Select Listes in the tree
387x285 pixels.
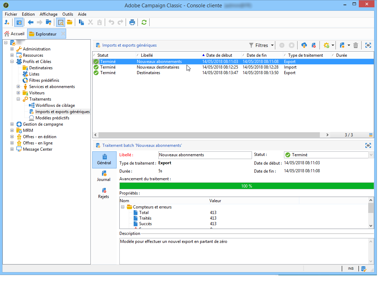[34, 74]
